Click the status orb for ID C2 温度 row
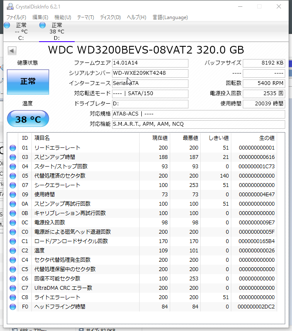Viewport: 292px width, 331px height. 13,251
